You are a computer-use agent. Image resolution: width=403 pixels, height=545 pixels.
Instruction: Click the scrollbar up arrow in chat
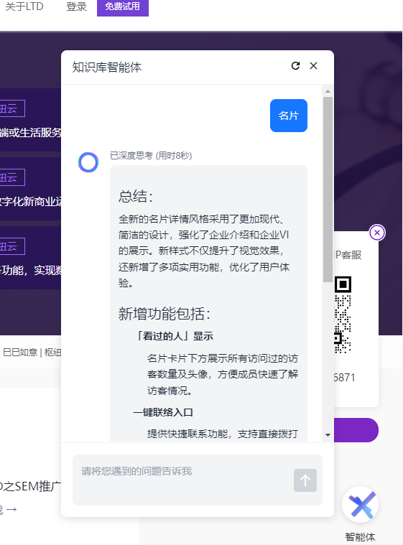tap(328, 91)
